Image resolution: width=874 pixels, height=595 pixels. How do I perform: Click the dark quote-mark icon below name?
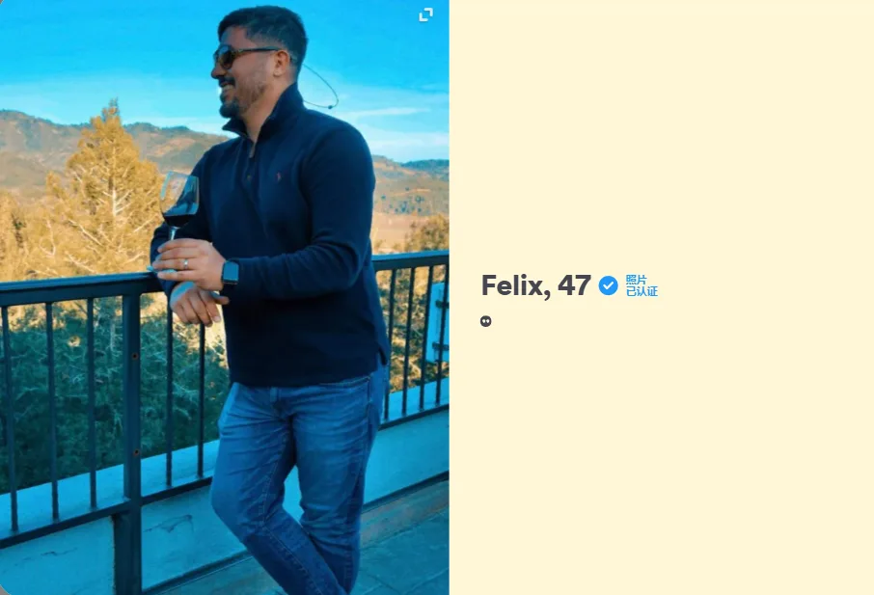486,321
